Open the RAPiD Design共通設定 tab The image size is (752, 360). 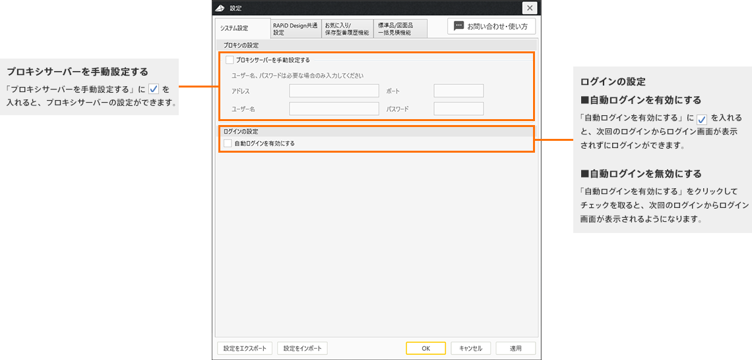pyautogui.click(x=295, y=28)
